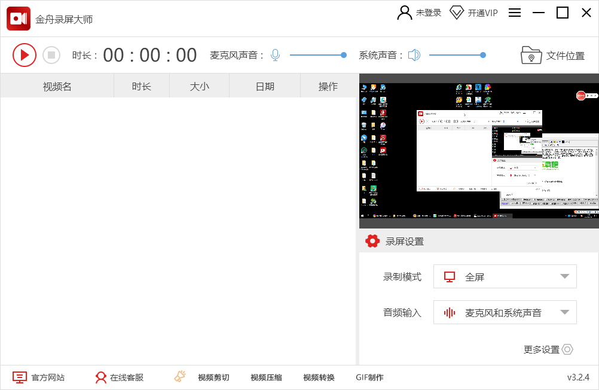
Task: Adjust the 麦克风声音 volume slider
Action: (x=318, y=55)
